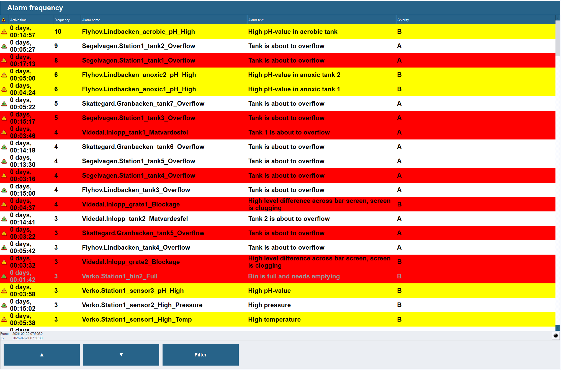Select Flyhov.Lindbacken_tank4_Overflow alarm name

pyautogui.click(x=136, y=248)
